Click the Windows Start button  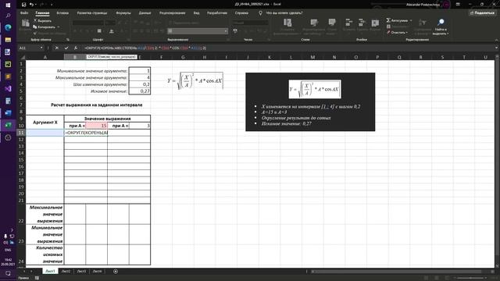tap(8, 5)
